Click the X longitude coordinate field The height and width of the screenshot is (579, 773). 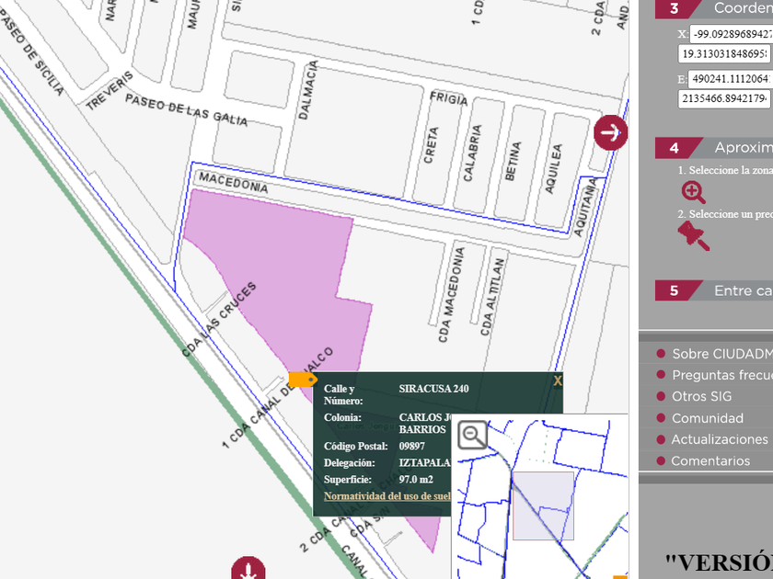coord(731,35)
